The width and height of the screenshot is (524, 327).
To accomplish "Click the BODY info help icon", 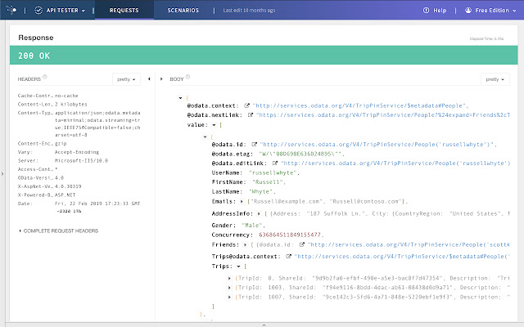I will [189, 78].
